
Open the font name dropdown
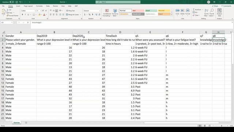click(x=35, y=11)
